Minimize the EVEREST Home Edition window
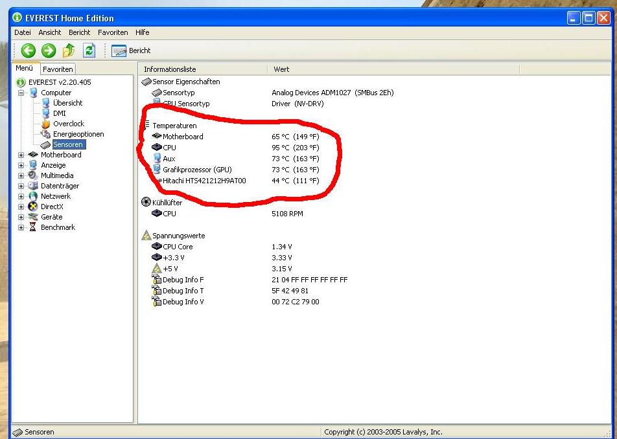This screenshot has height=439, width=617. [574, 18]
